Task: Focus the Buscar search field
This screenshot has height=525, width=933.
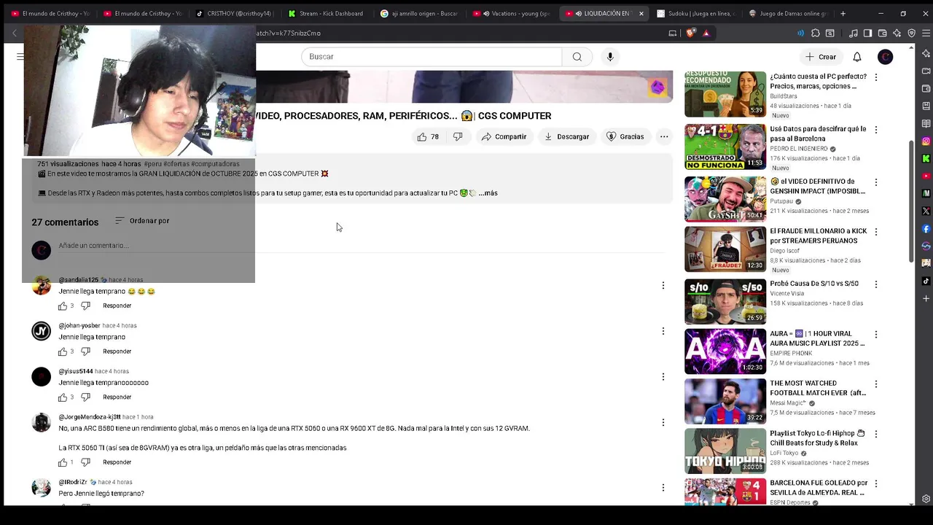Action: [432, 57]
